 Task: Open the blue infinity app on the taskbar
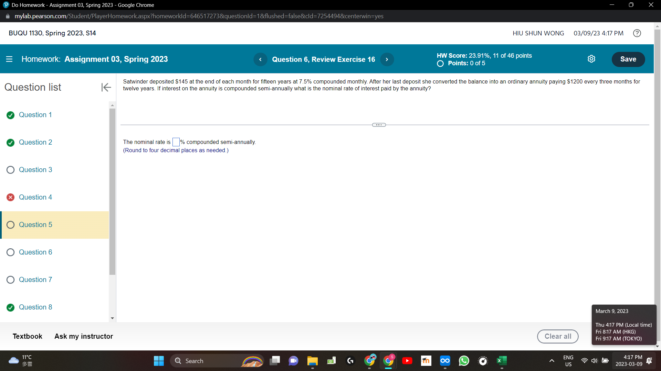pyautogui.click(x=445, y=361)
